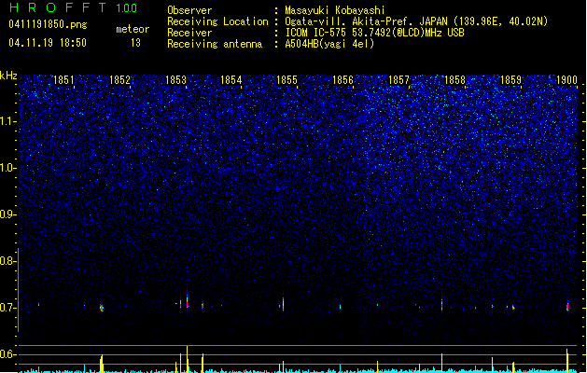
Task: Click the 1900 time marker
Action: point(566,80)
